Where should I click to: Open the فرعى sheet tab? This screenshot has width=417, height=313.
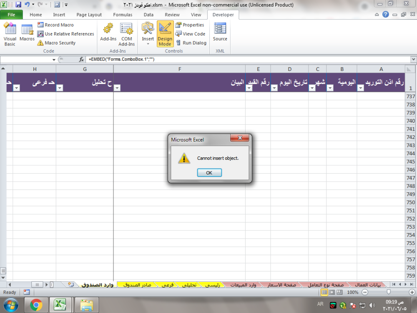click(x=168, y=285)
